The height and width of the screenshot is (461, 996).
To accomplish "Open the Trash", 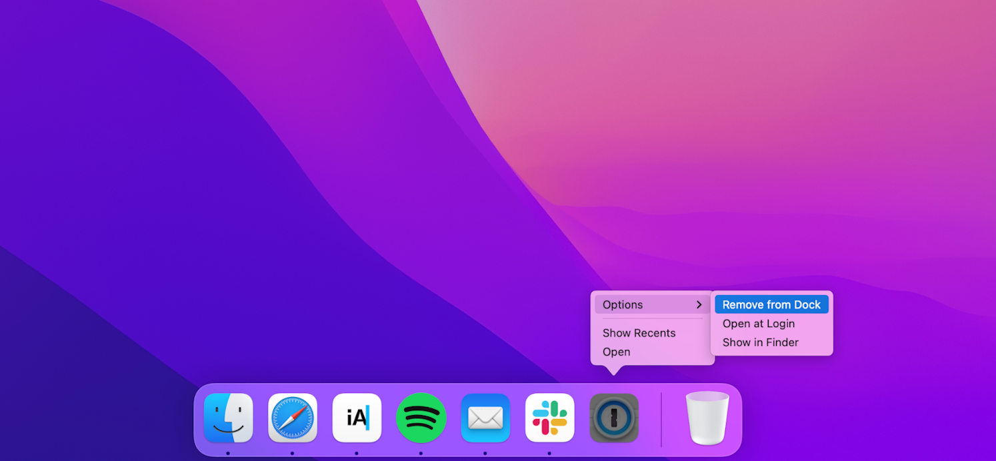I will 707,418.
